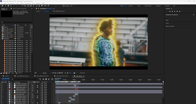
Task: Open workspace overflow chevron menu
Action: coord(174,6)
